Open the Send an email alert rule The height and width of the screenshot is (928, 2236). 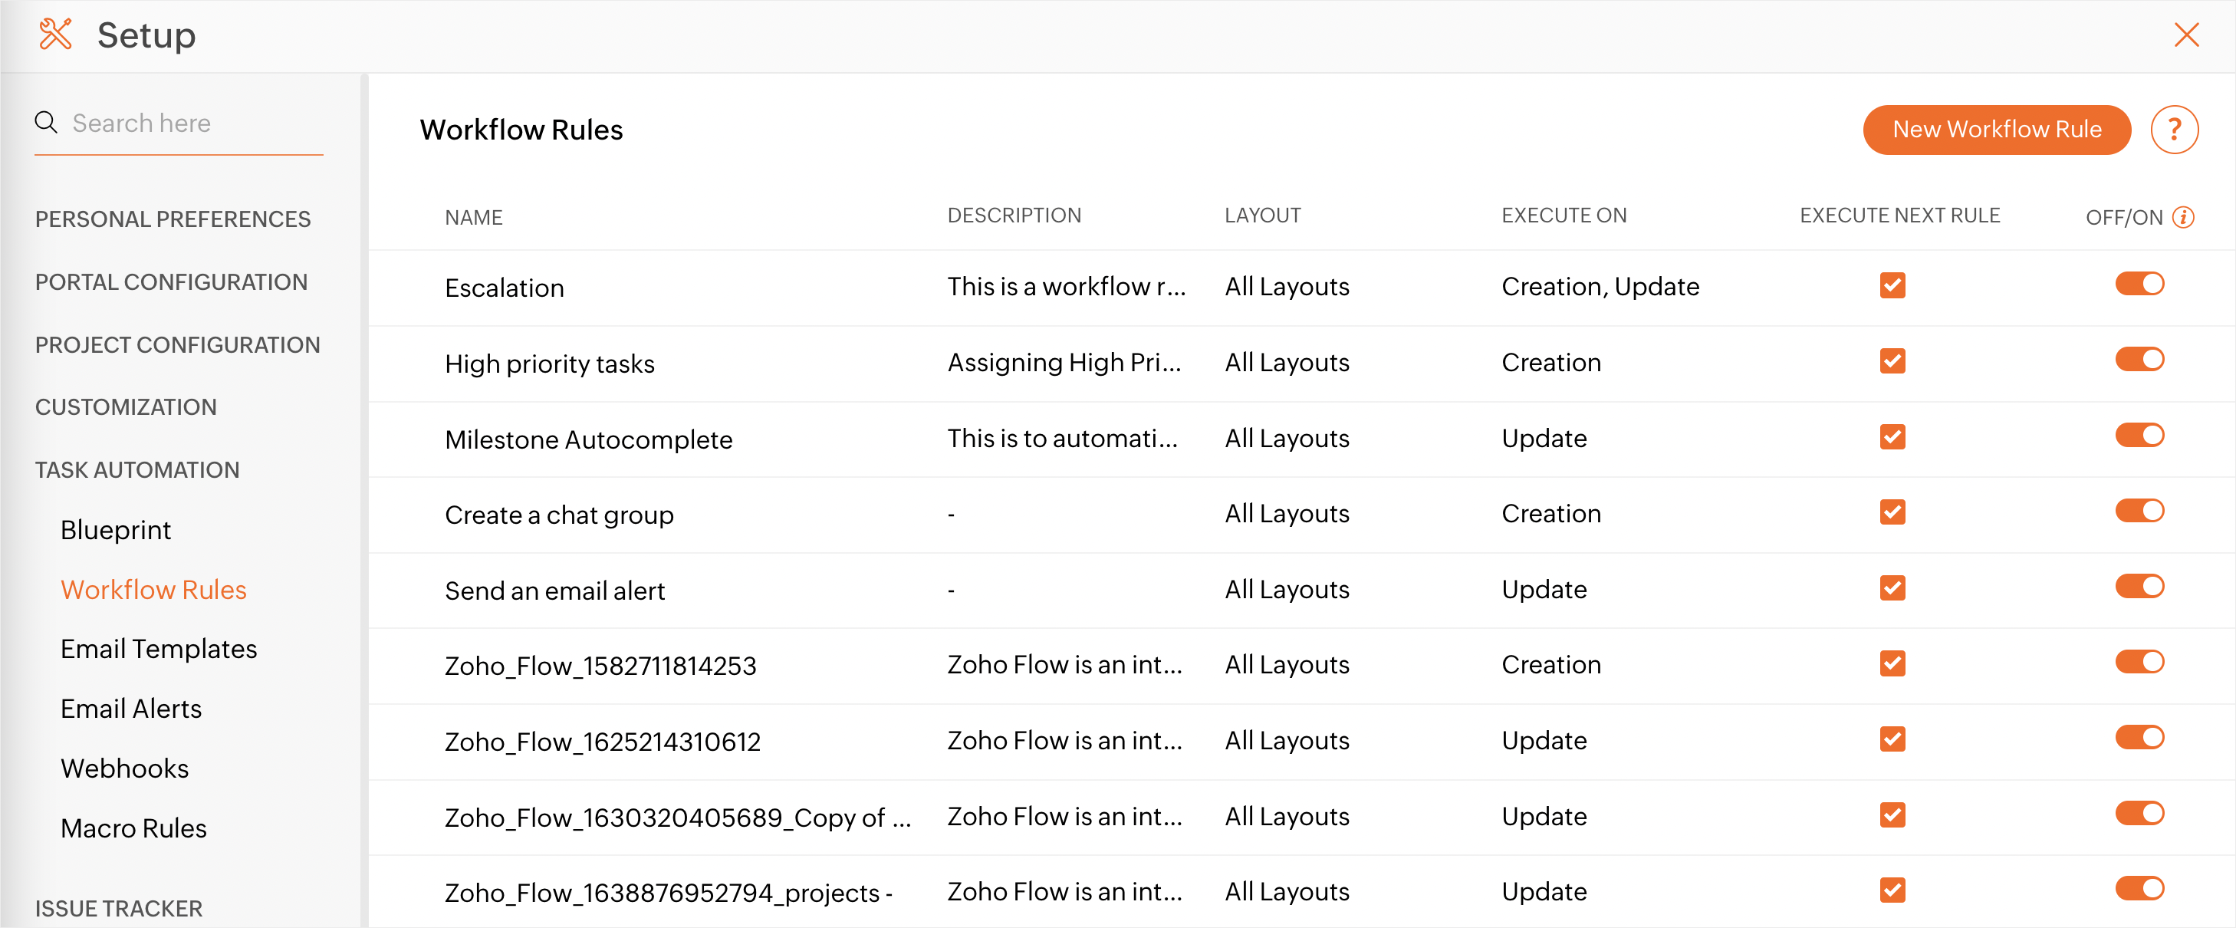(554, 591)
